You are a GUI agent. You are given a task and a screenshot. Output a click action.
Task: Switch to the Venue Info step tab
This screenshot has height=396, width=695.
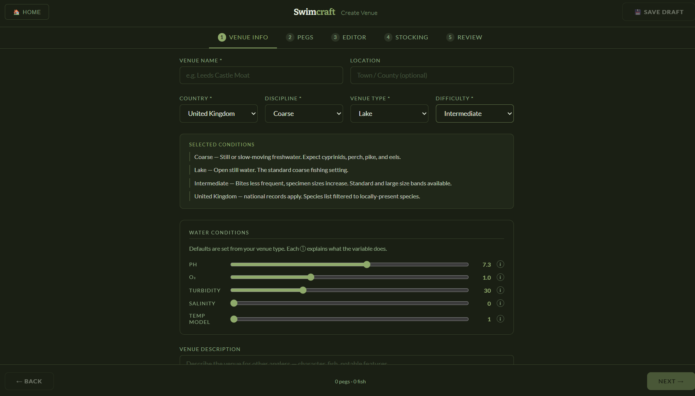tap(243, 38)
